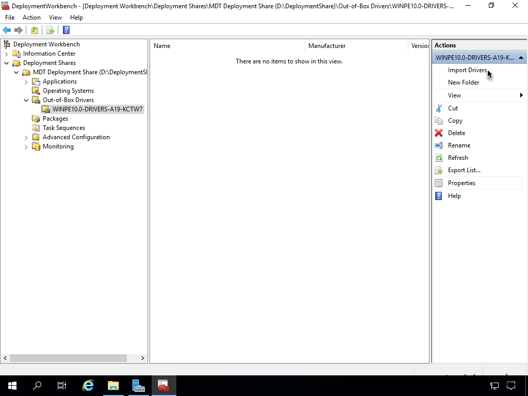
Task: Open the Action menu
Action: pyautogui.click(x=31, y=18)
